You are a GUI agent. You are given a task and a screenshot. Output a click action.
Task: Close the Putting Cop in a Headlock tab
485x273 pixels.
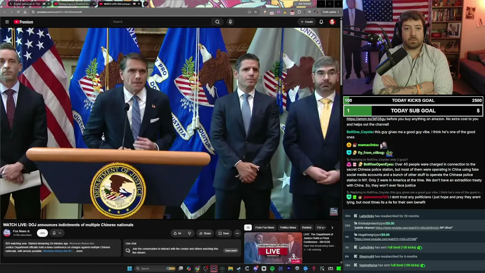click(x=94, y=4)
